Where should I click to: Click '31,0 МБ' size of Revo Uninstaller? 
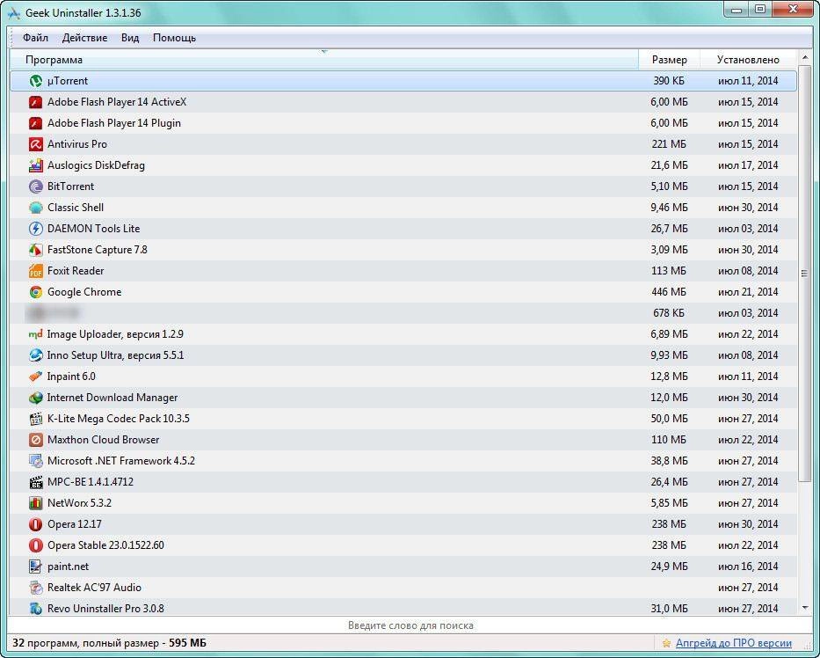click(x=670, y=608)
